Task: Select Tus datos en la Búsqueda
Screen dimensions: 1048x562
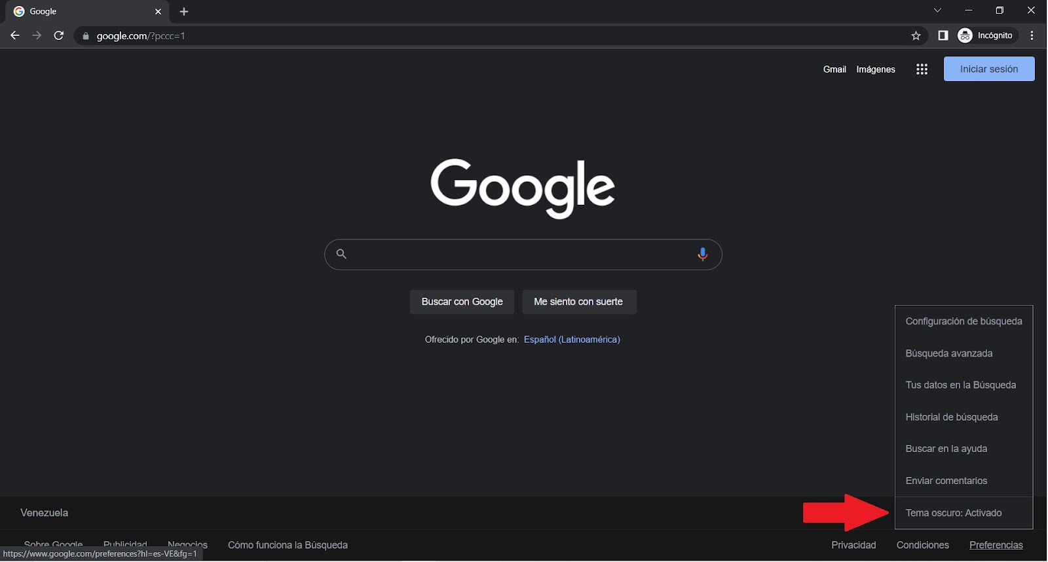Action: click(x=964, y=385)
